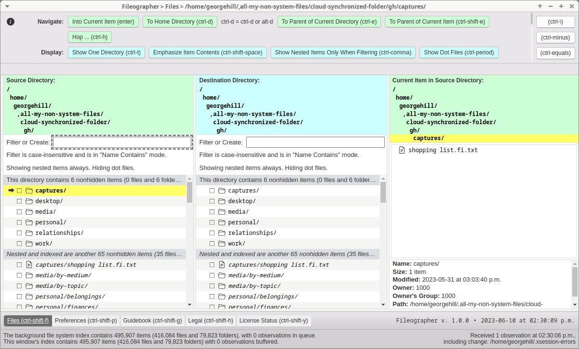This screenshot has width=579, height=349.
Task: Click the relationships folder icon in source list
Action: pyautogui.click(x=29, y=233)
